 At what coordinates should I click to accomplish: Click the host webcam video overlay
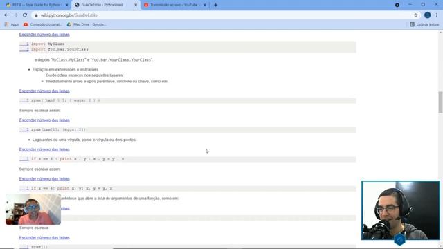click(401, 210)
